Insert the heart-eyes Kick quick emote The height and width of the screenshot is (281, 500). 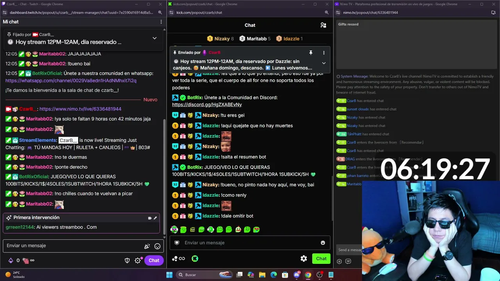point(256,229)
